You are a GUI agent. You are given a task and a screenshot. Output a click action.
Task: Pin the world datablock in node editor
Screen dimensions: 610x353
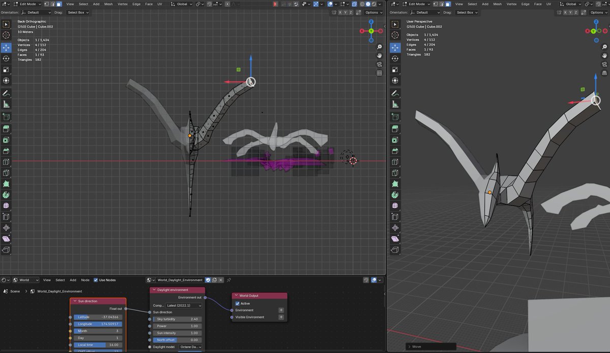coord(229,280)
